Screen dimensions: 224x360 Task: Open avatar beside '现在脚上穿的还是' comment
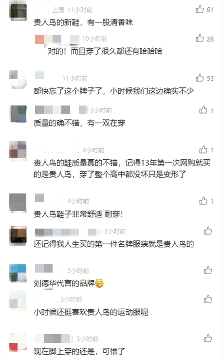click(x=18, y=342)
